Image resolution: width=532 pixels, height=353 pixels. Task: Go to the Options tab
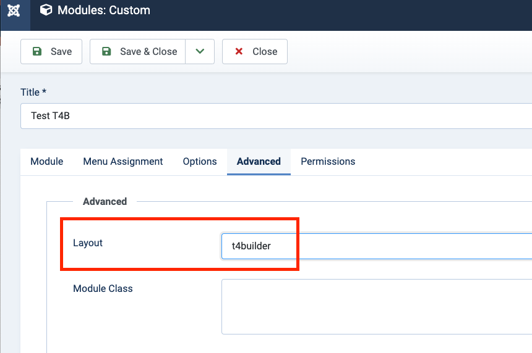tap(200, 162)
